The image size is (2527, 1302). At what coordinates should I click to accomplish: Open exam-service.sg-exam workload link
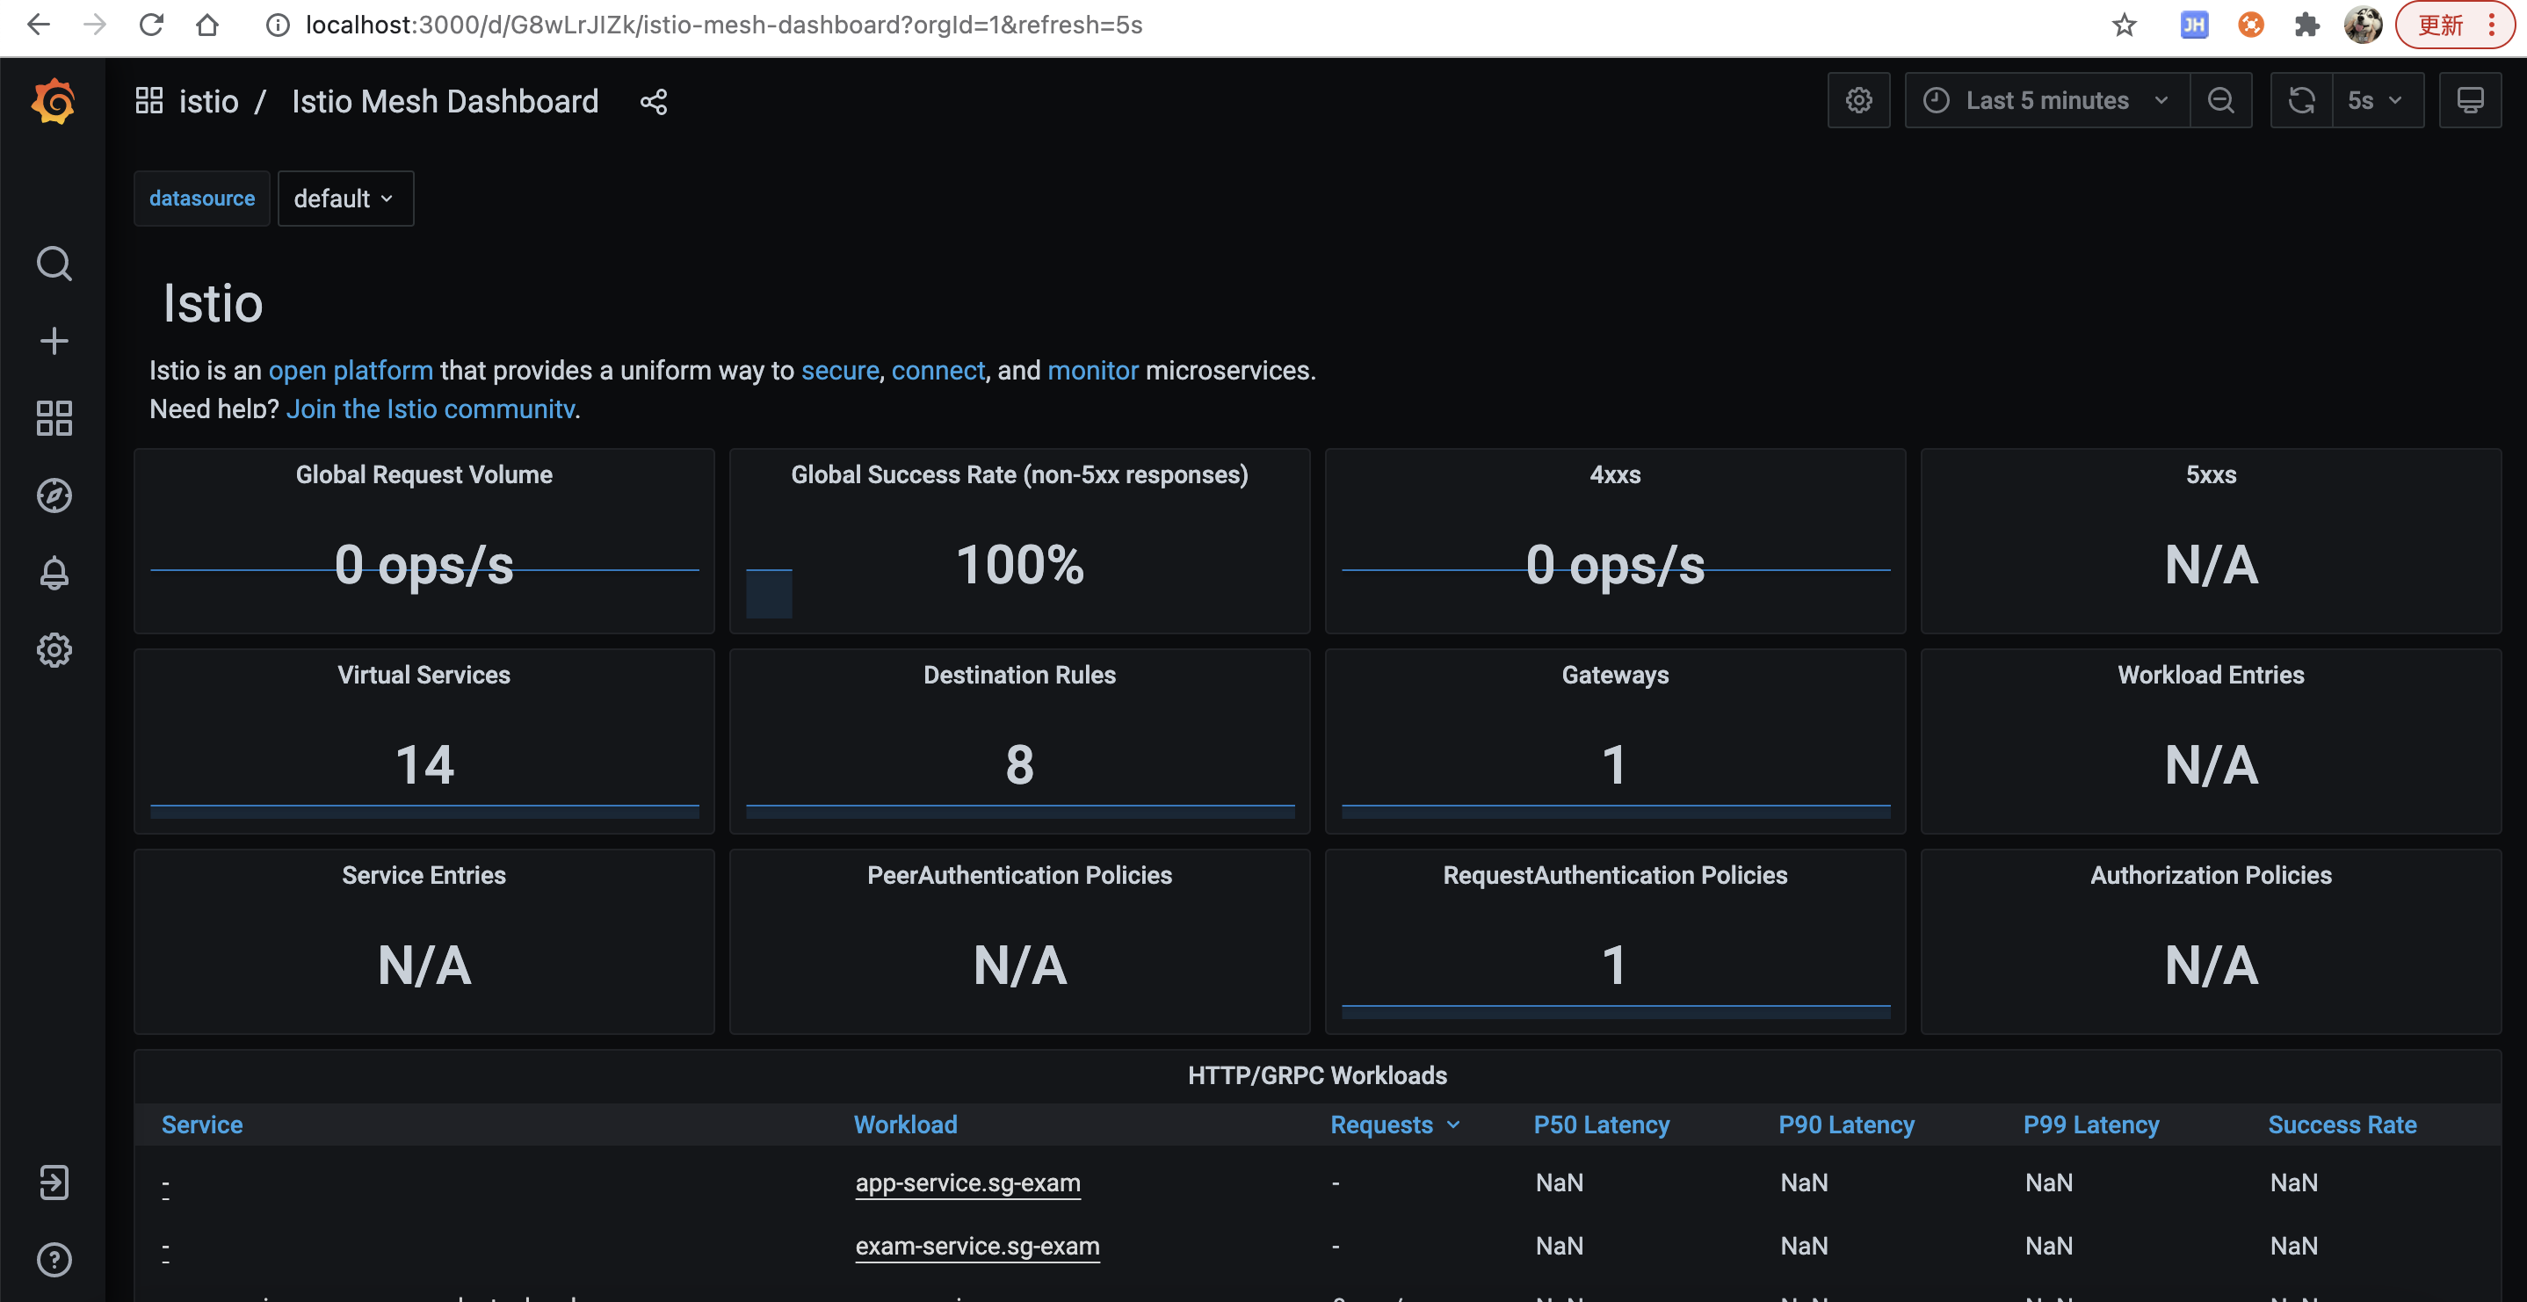pyautogui.click(x=977, y=1245)
